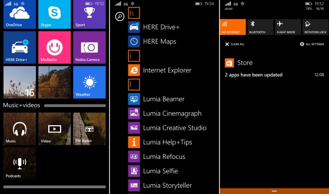Select the Lumia Help+Tips text label
The image size is (329, 194).
pos(167,142)
